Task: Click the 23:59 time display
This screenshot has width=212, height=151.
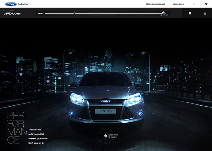Action: [40, 14]
